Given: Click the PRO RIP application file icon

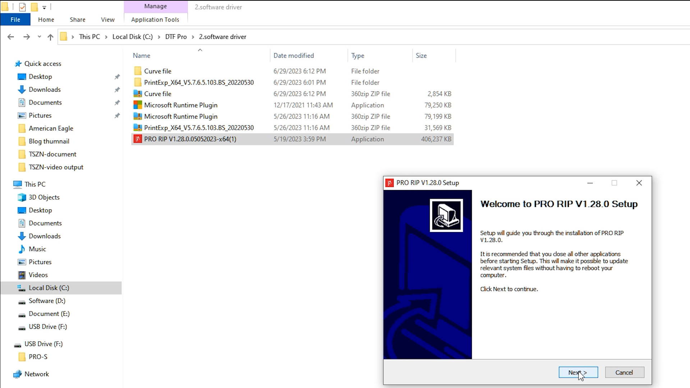Looking at the screenshot, I should pyautogui.click(x=138, y=139).
